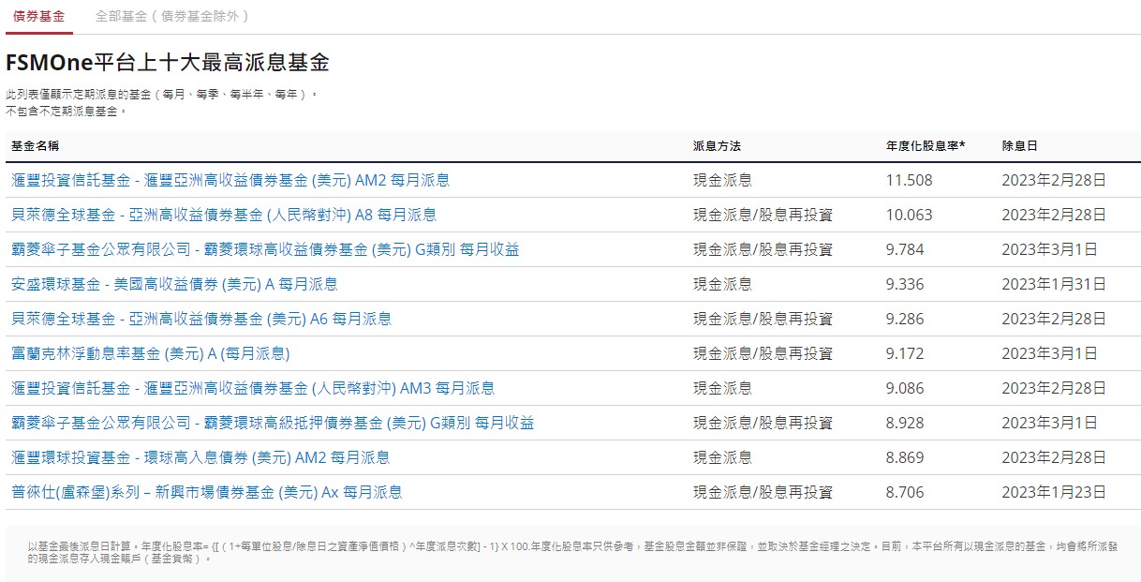Select the yield value 9.784
This screenshot has width=1141, height=582.
(x=905, y=249)
